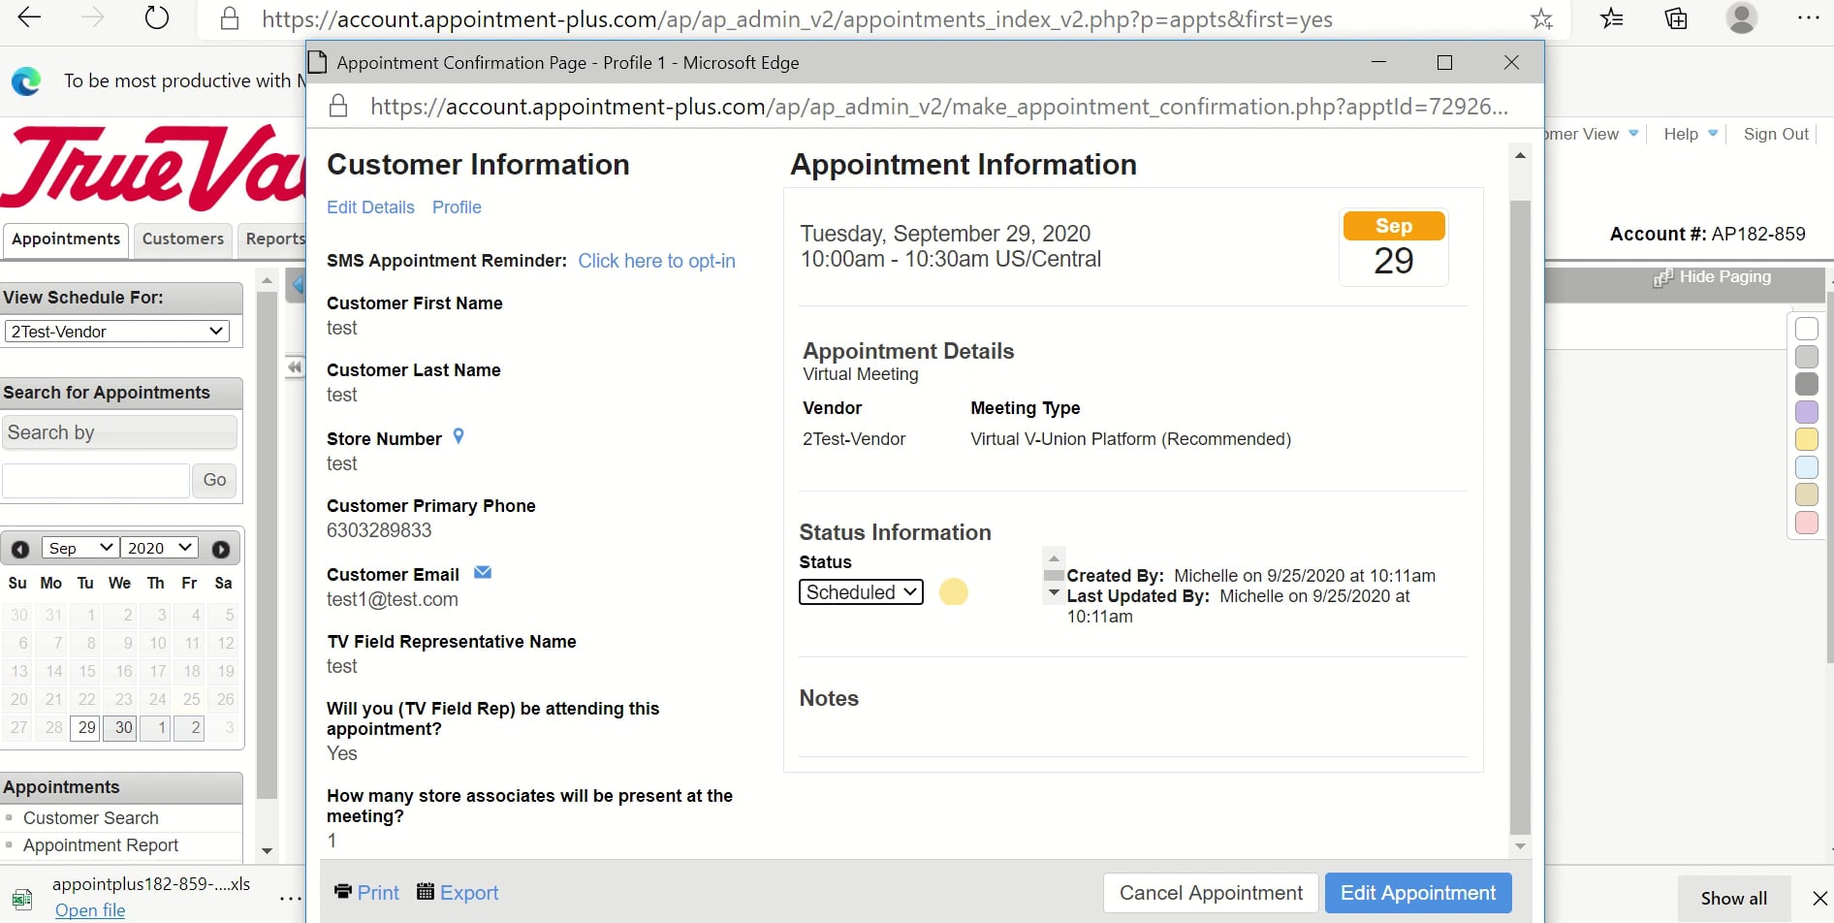Screen dimensions: 1834x923
Task: Open Customer Search in Appointments menu
Action: 91,818
